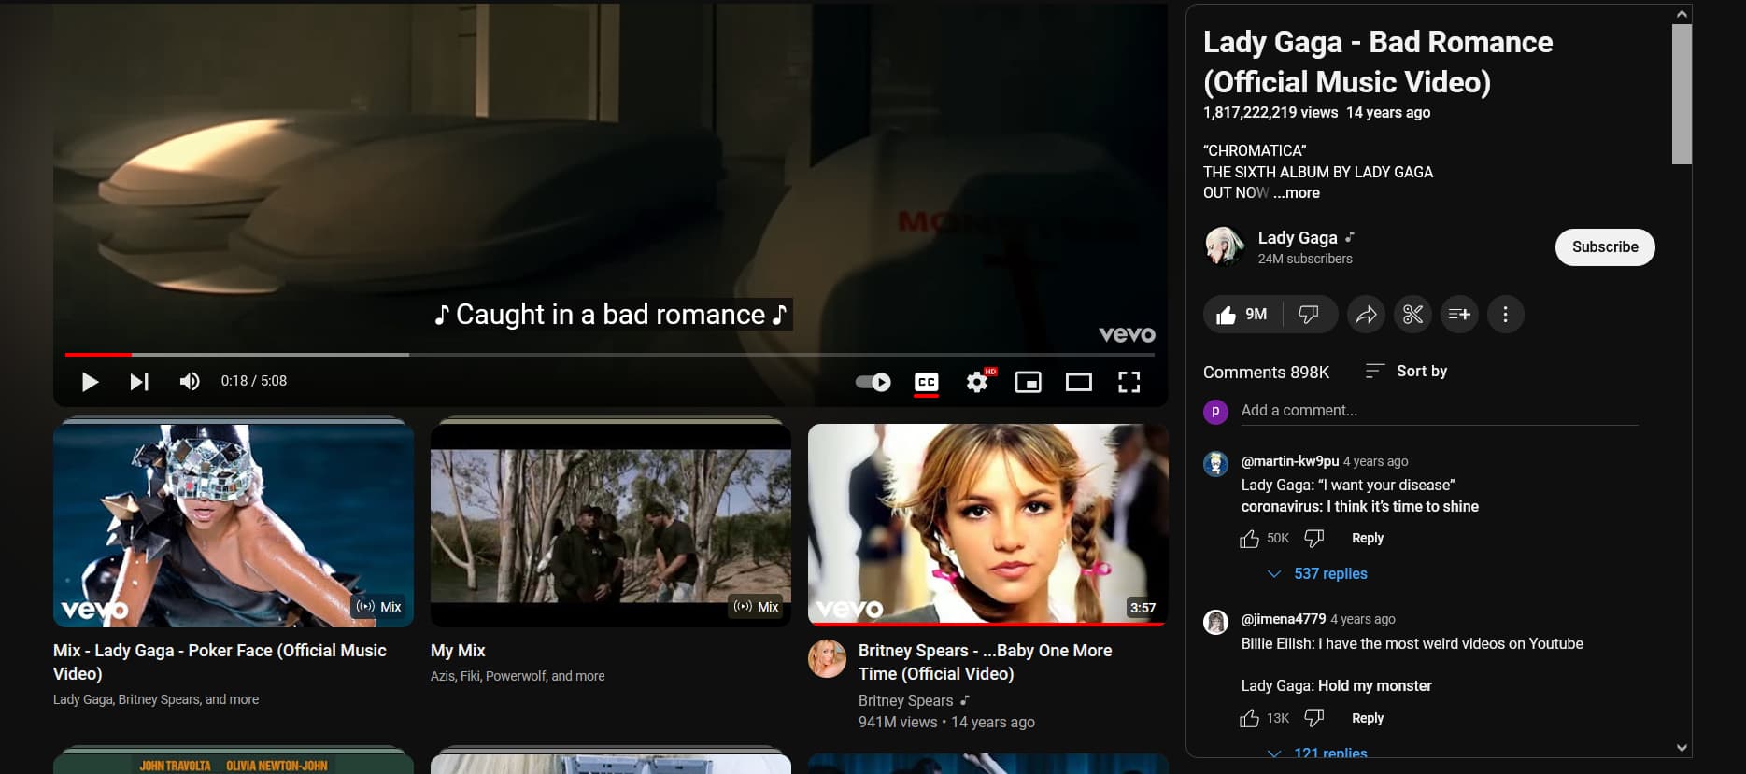This screenshot has height=774, width=1746.
Task: Expand description with ...more
Action: (x=1297, y=193)
